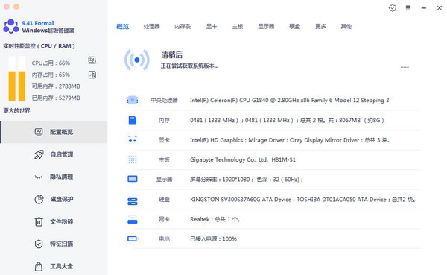Switch to the 显卡 tab
The height and width of the screenshot is (275, 447).
tap(212, 27)
